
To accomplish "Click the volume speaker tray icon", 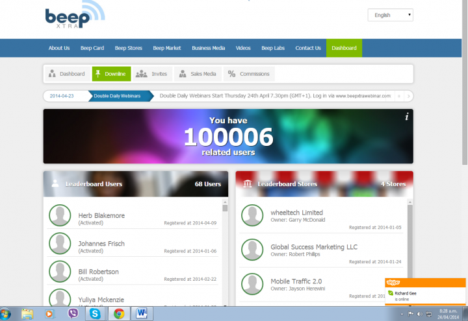I will tap(420, 314).
